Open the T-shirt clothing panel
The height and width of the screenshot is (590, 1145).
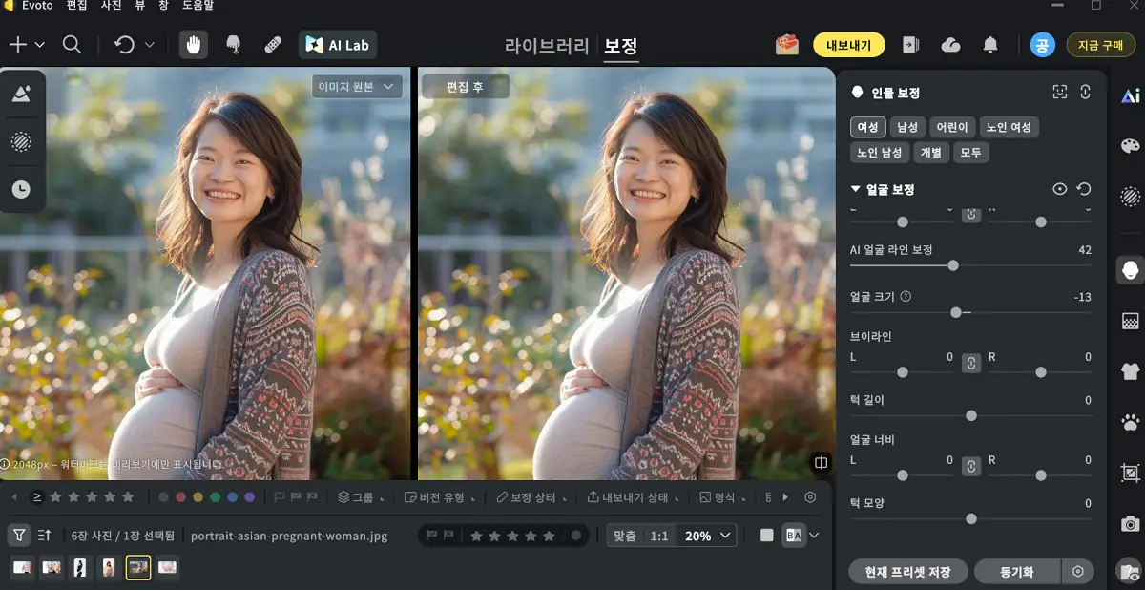point(1130,371)
